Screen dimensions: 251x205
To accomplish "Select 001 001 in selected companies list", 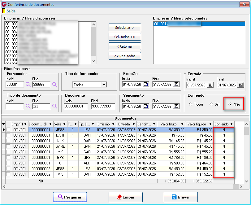I will tap(199, 24).
